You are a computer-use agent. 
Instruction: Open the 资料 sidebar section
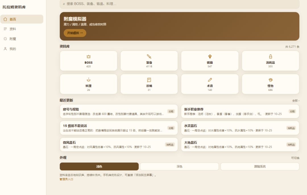(x=22, y=29)
